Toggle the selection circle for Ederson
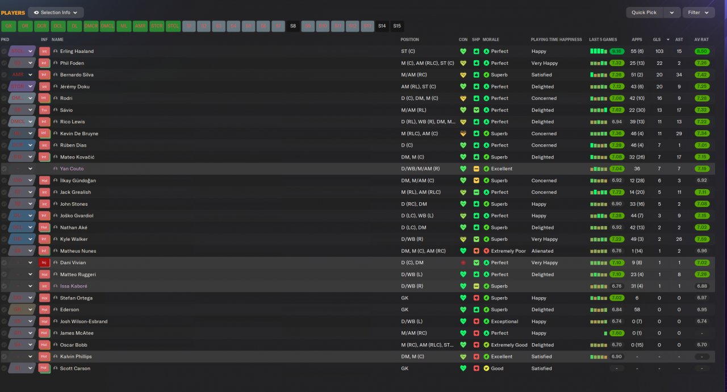 (x=4, y=310)
